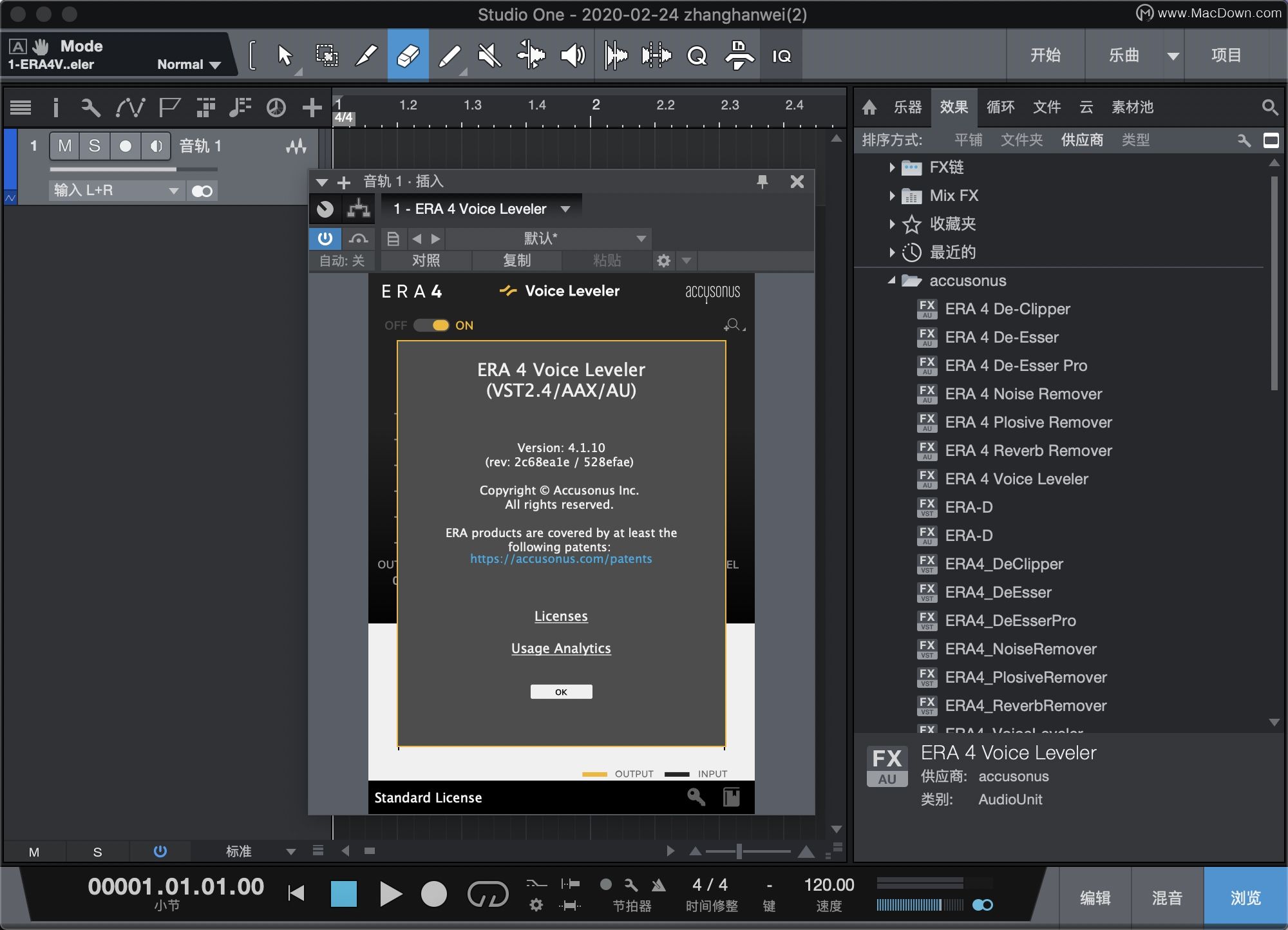The width and height of the screenshot is (1288, 930).
Task: Select the Paint (pencil) tool
Action: click(x=449, y=56)
